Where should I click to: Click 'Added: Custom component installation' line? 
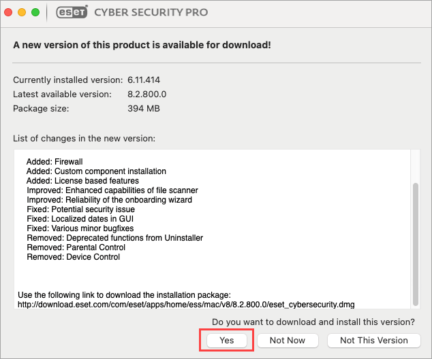coord(96,171)
